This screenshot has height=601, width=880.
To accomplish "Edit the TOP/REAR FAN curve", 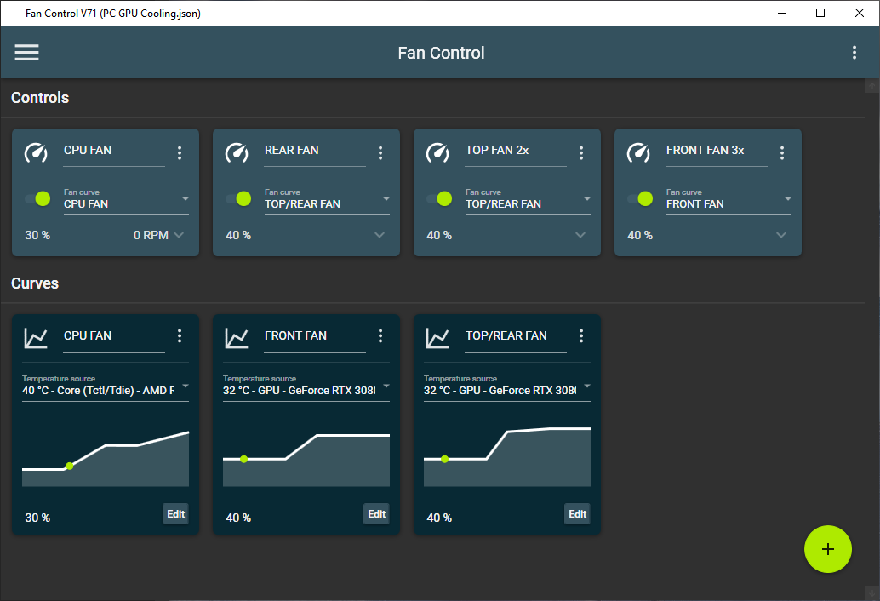I will tap(578, 514).
